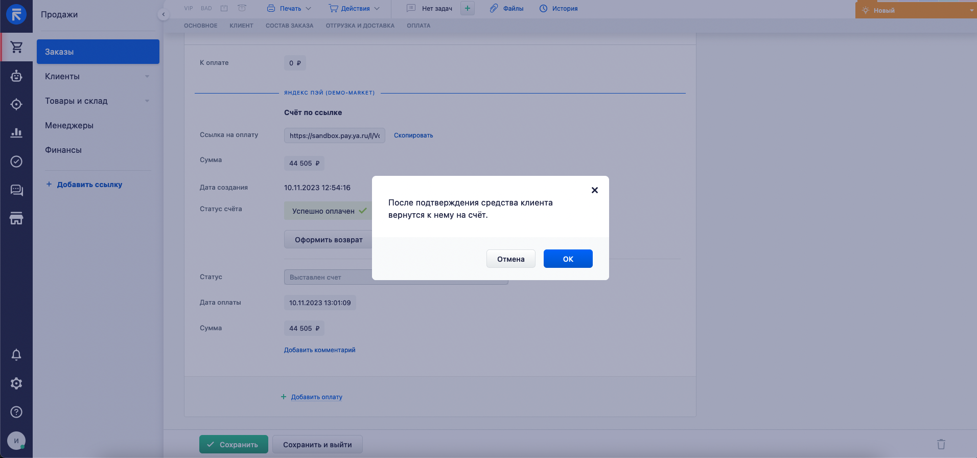Open the Печать dropdown
The width and height of the screenshot is (977, 458).
289,9
